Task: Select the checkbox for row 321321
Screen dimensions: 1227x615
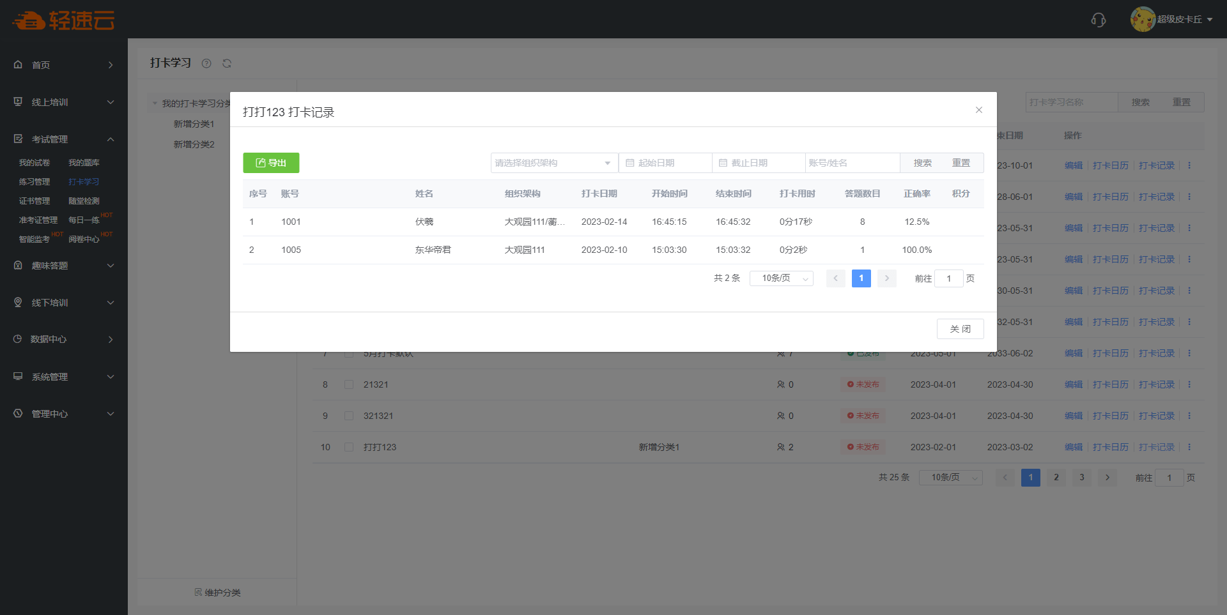Action: (349, 416)
